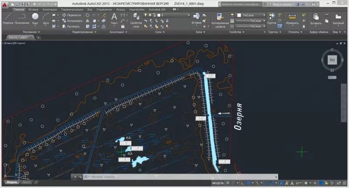
Task: Click the Группа tool
Action: (271, 18)
